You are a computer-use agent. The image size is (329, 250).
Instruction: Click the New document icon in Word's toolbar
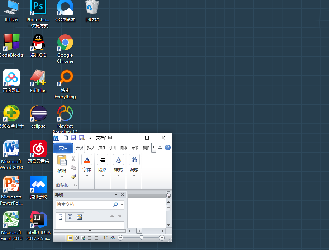66,138
